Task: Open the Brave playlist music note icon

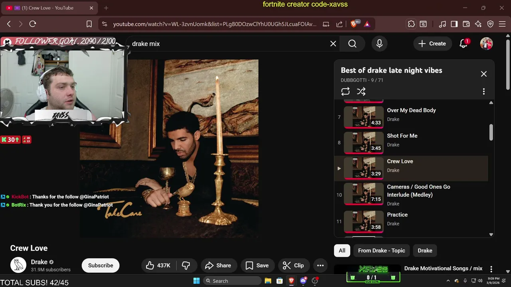Action: [442, 24]
